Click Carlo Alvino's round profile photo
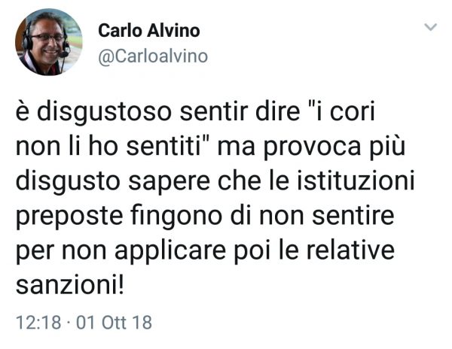The height and width of the screenshot is (349, 452). pos(49,41)
